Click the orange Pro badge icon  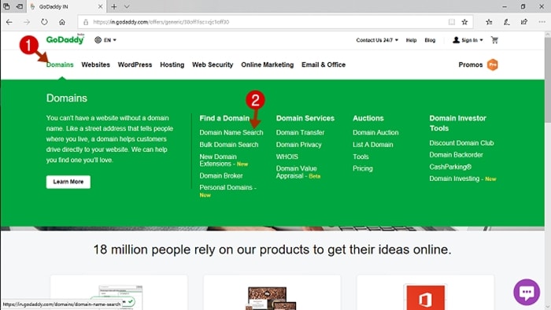tap(493, 65)
